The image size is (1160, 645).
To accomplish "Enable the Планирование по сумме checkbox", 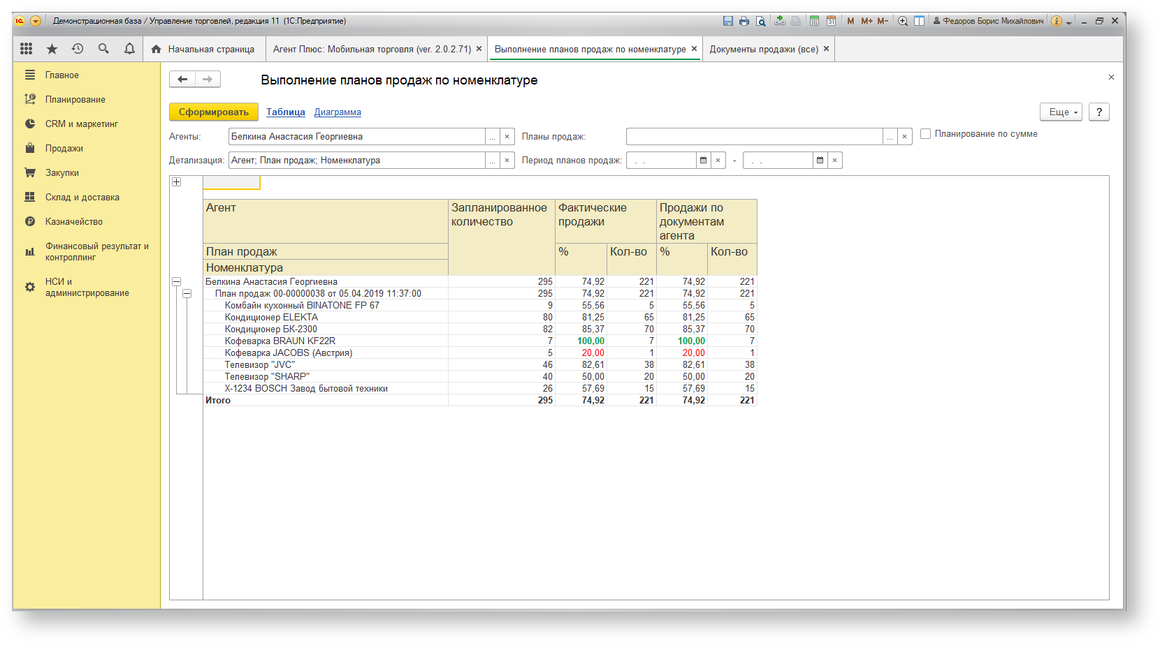I will coord(925,134).
